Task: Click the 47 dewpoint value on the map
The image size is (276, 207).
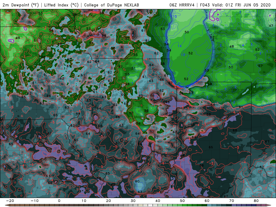Action: [271, 26]
